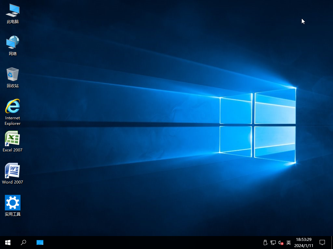Image resolution: width=333 pixels, height=249 pixels.
Task: Open the blue taskbar app button
Action: pos(40,243)
